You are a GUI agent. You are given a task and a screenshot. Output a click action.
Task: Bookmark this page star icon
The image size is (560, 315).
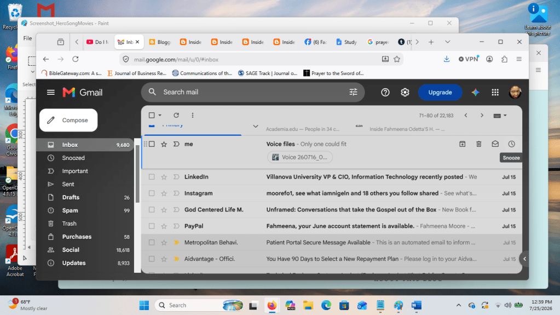point(397,59)
